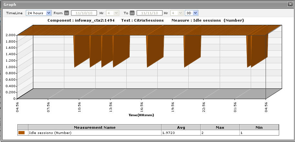This screenshot has width=295, height=142.
Task: Click the Avg column header
Action: [181, 127]
